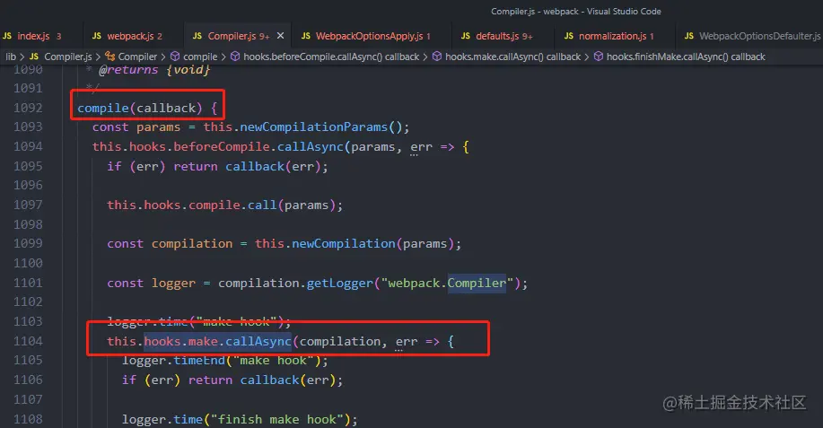
Task: Open hooks.beforeCompile.callAsync() callback breadcrumb
Action: (x=331, y=57)
